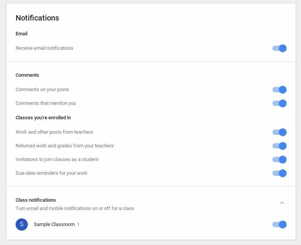Click the number 1 beside Sample Classroom
The image size is (301, 245).
coord(78,224)
